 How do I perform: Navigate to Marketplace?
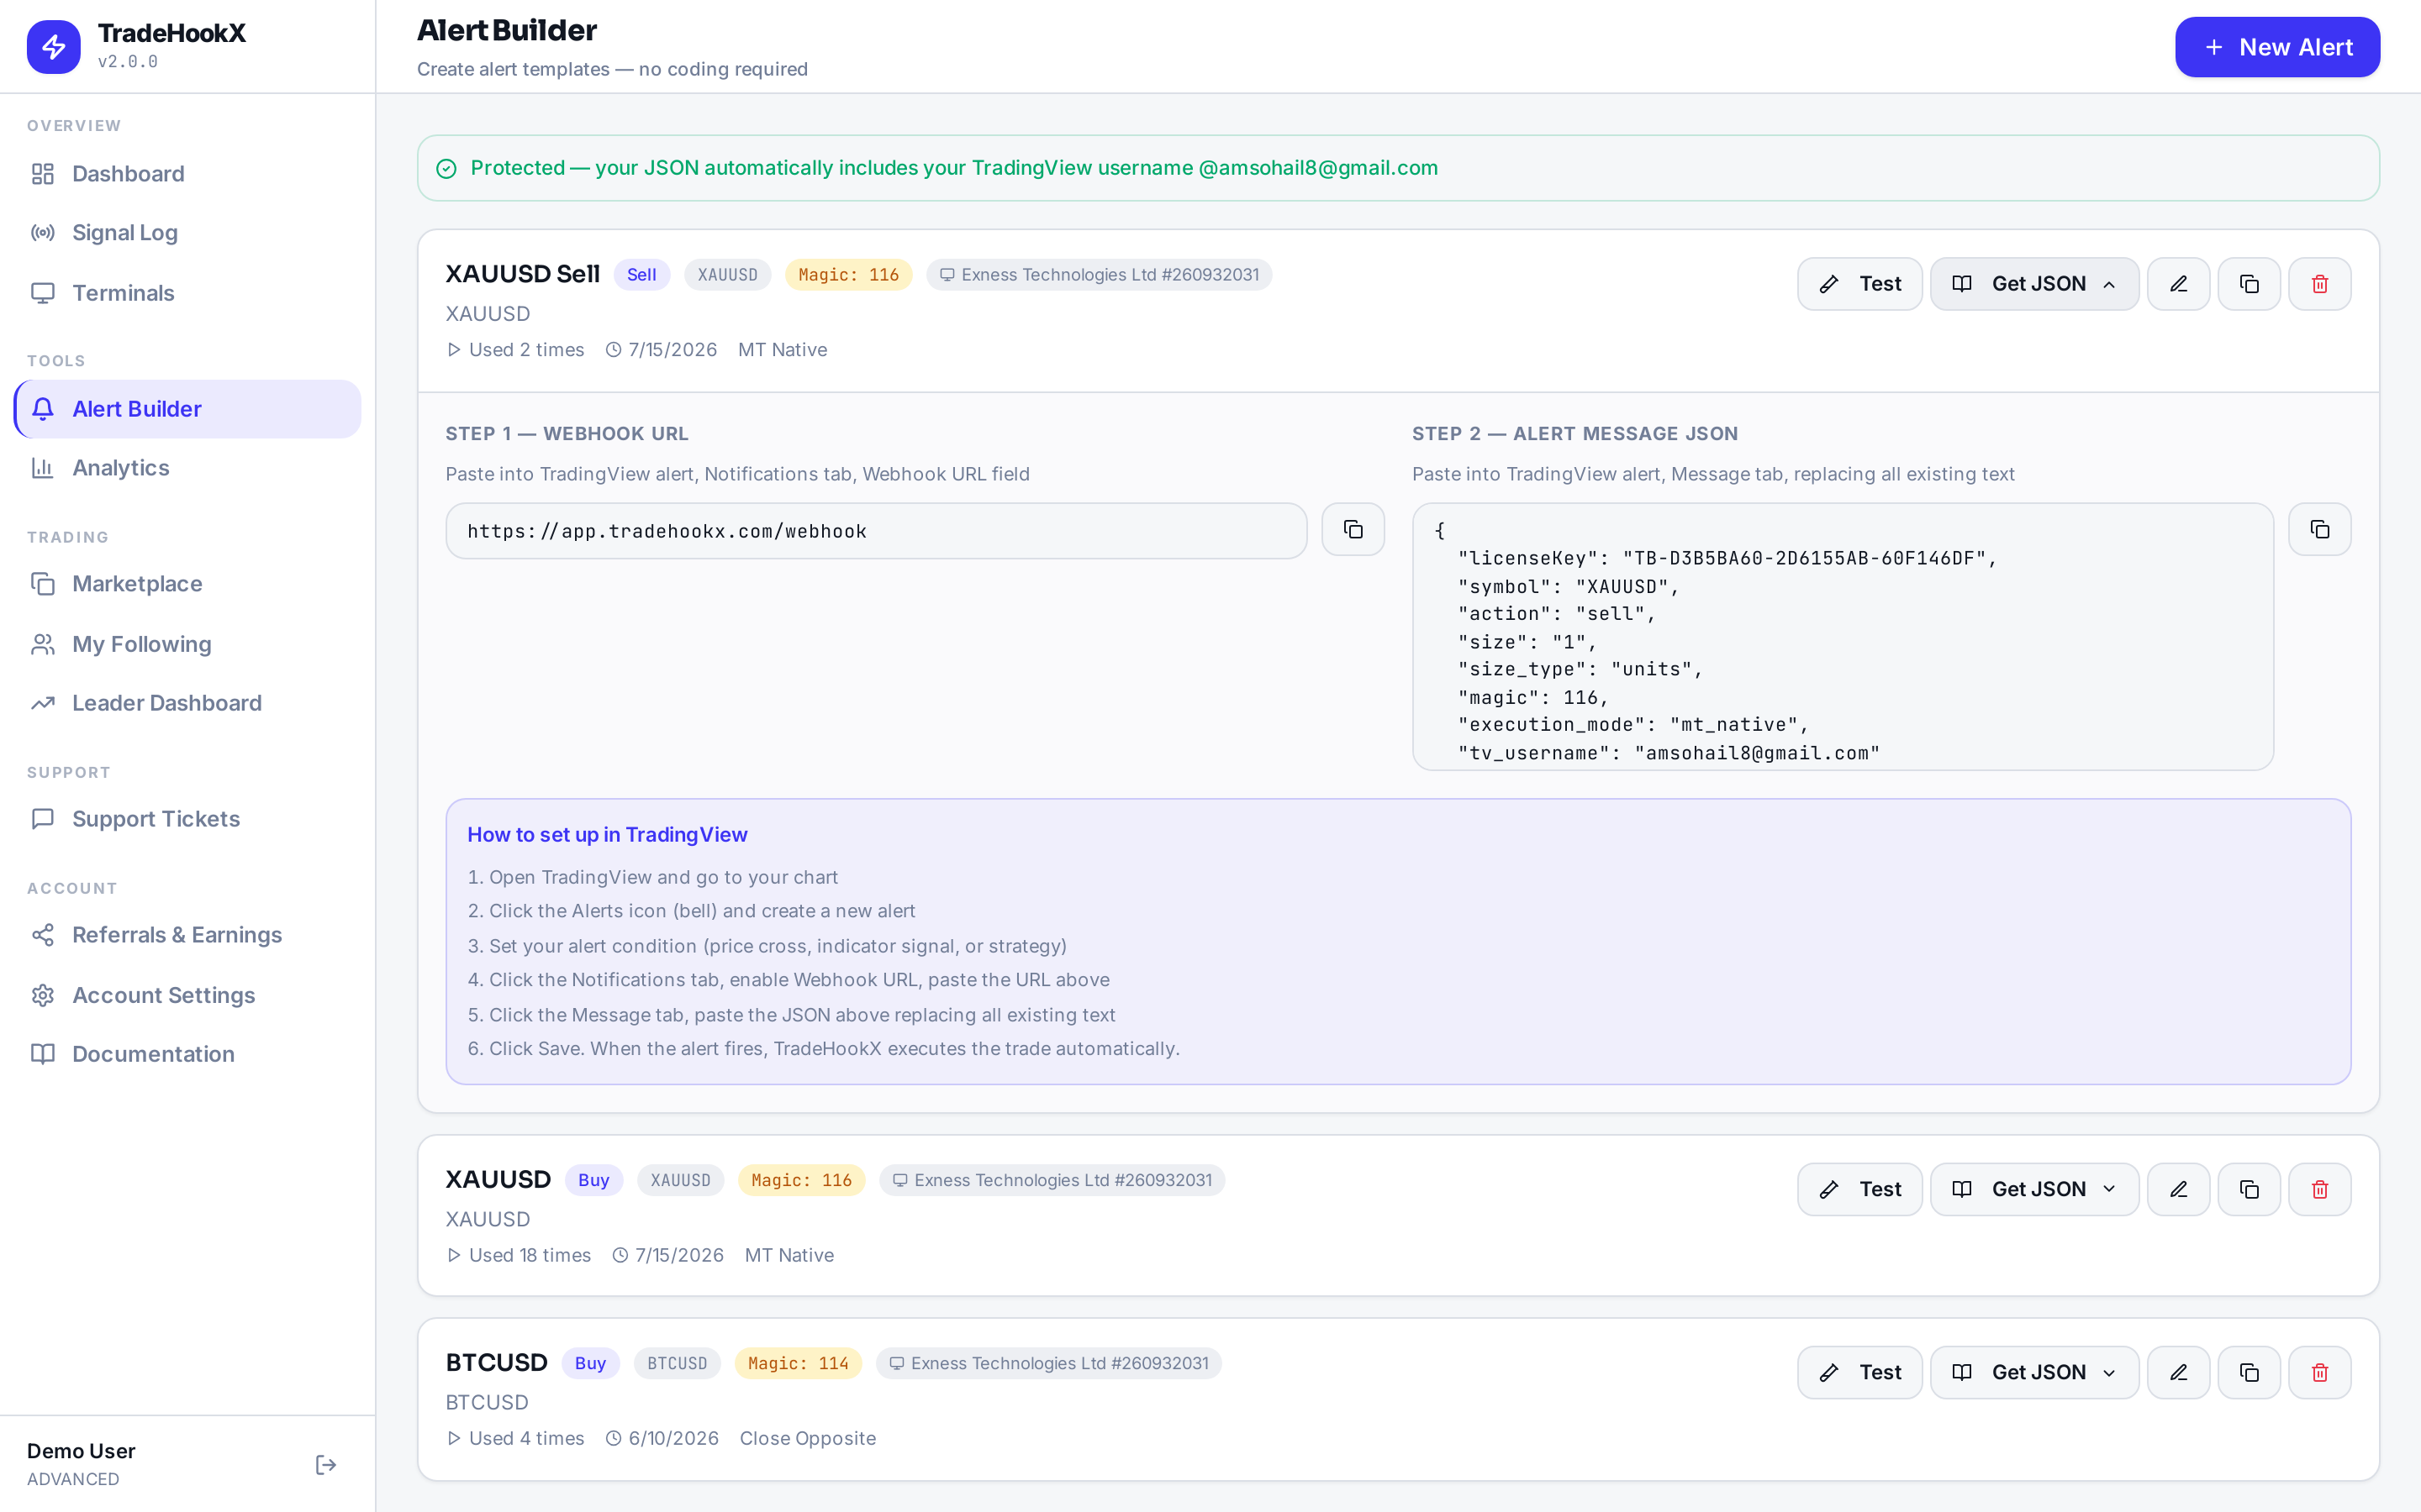(187, 584)
